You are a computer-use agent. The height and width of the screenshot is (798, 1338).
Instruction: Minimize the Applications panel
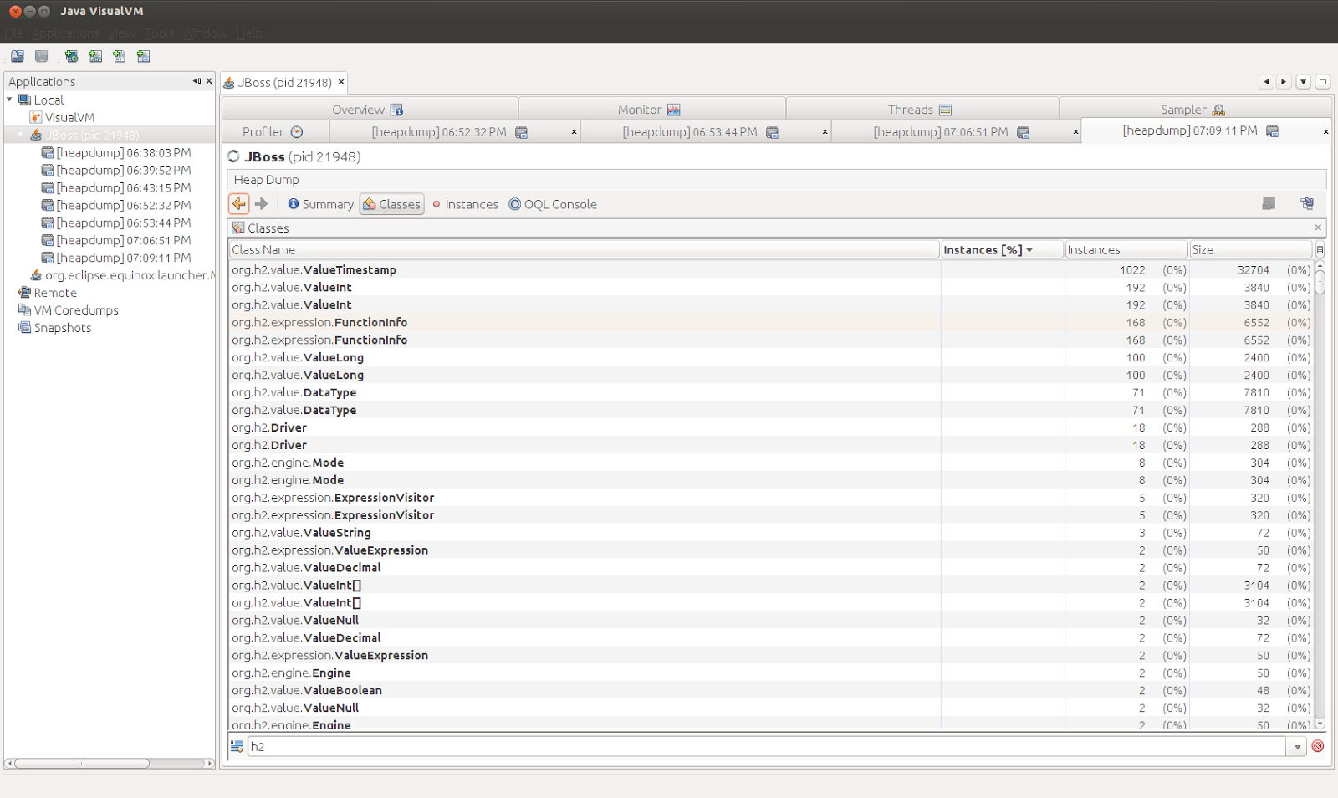[197, 81]
